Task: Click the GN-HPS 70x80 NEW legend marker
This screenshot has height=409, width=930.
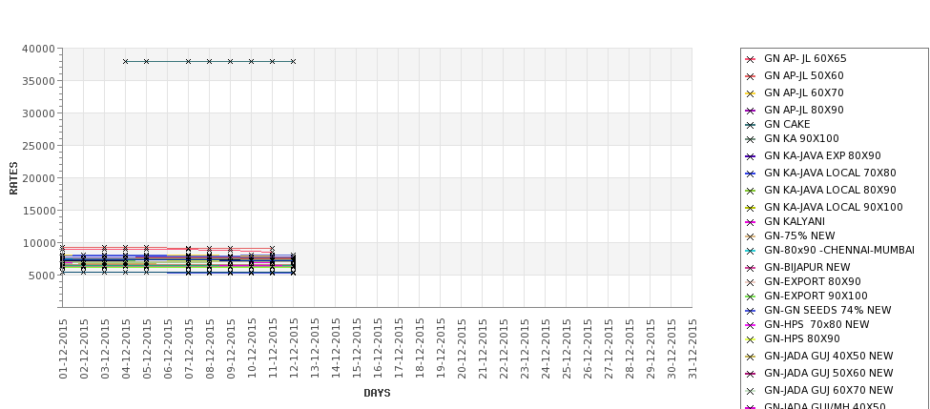Action: coord(751,325)
